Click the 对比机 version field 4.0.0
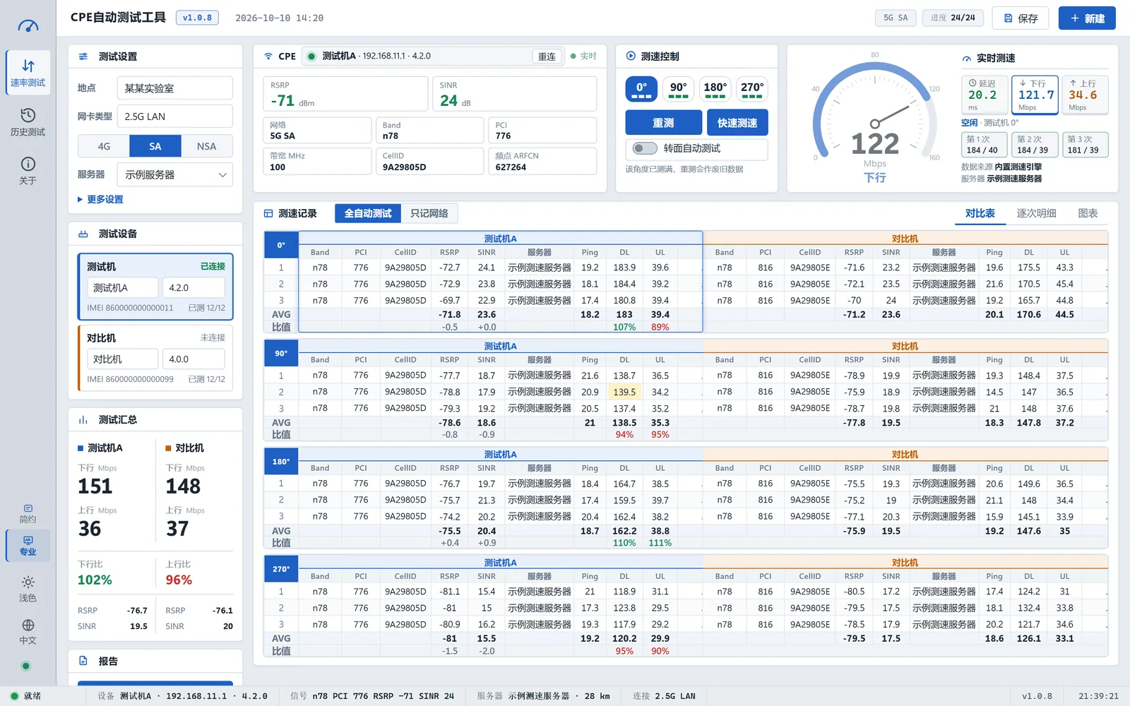Screen dimensions: 1130x706 tap(194, 359)
